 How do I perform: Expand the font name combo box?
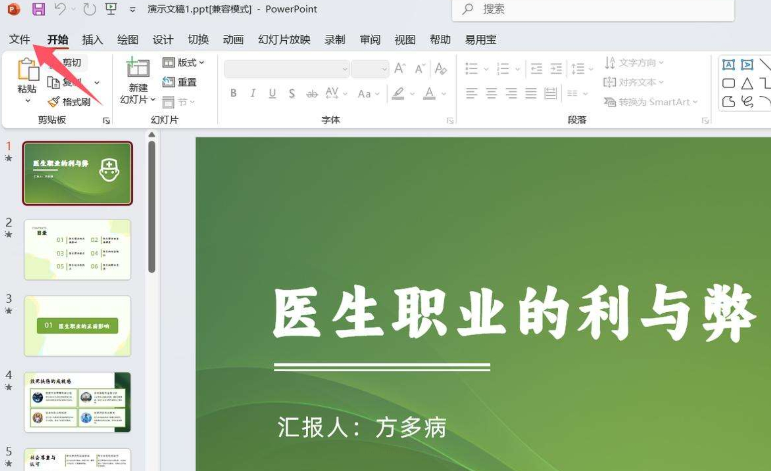pos(345,69)
